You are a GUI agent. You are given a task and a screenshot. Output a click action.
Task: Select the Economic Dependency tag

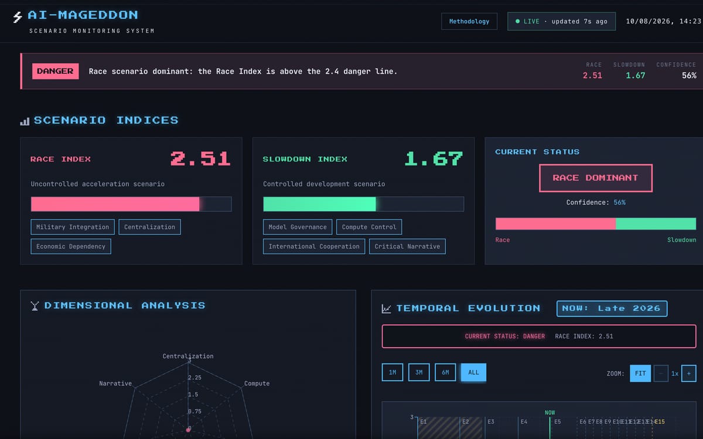(71, 246)
